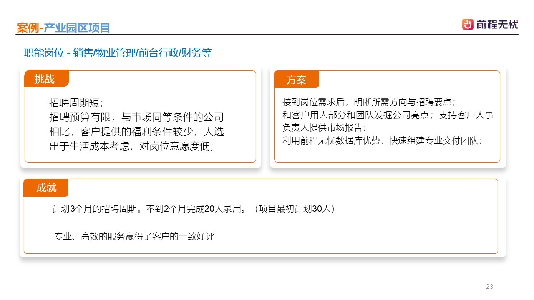Click the slide page number 23

[x=490, y=287]
